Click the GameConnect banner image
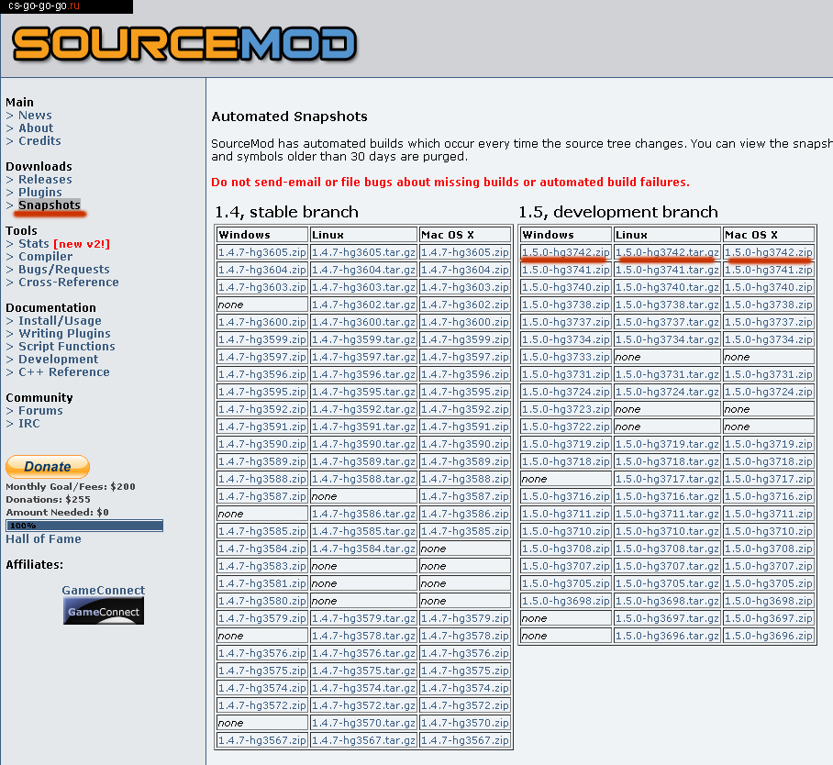833x765 pixels. tap(104, 611)
